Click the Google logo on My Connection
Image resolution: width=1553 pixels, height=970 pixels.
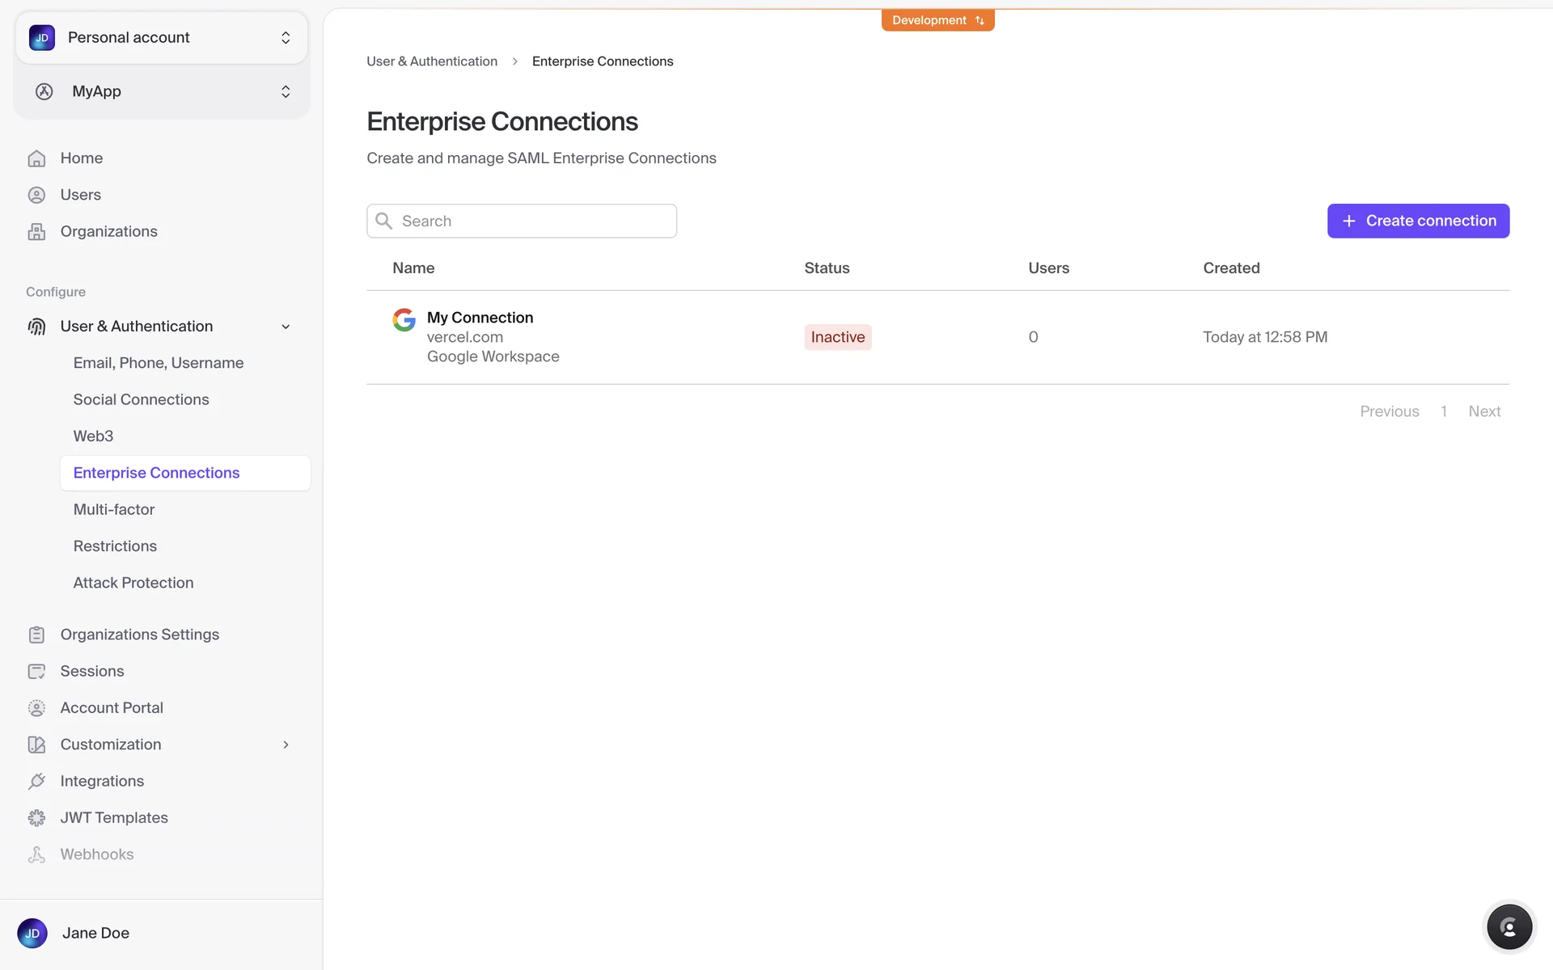point(404,319)
